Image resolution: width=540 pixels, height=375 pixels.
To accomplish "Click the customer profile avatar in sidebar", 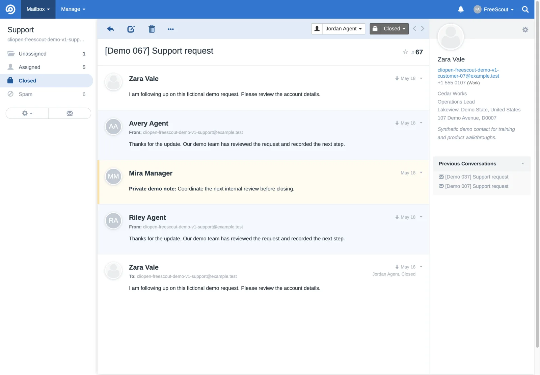I will (x=451, y=37).
